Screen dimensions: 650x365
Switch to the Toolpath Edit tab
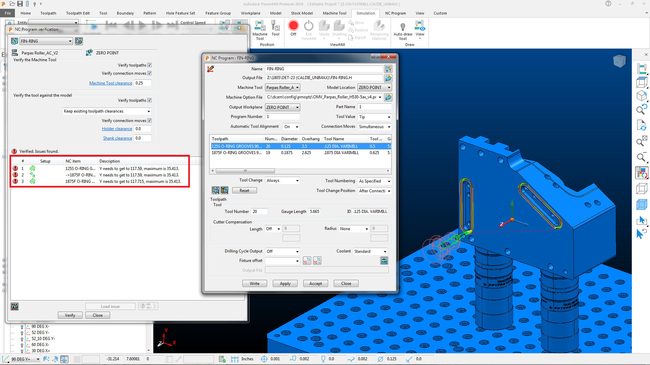(78, 13)
